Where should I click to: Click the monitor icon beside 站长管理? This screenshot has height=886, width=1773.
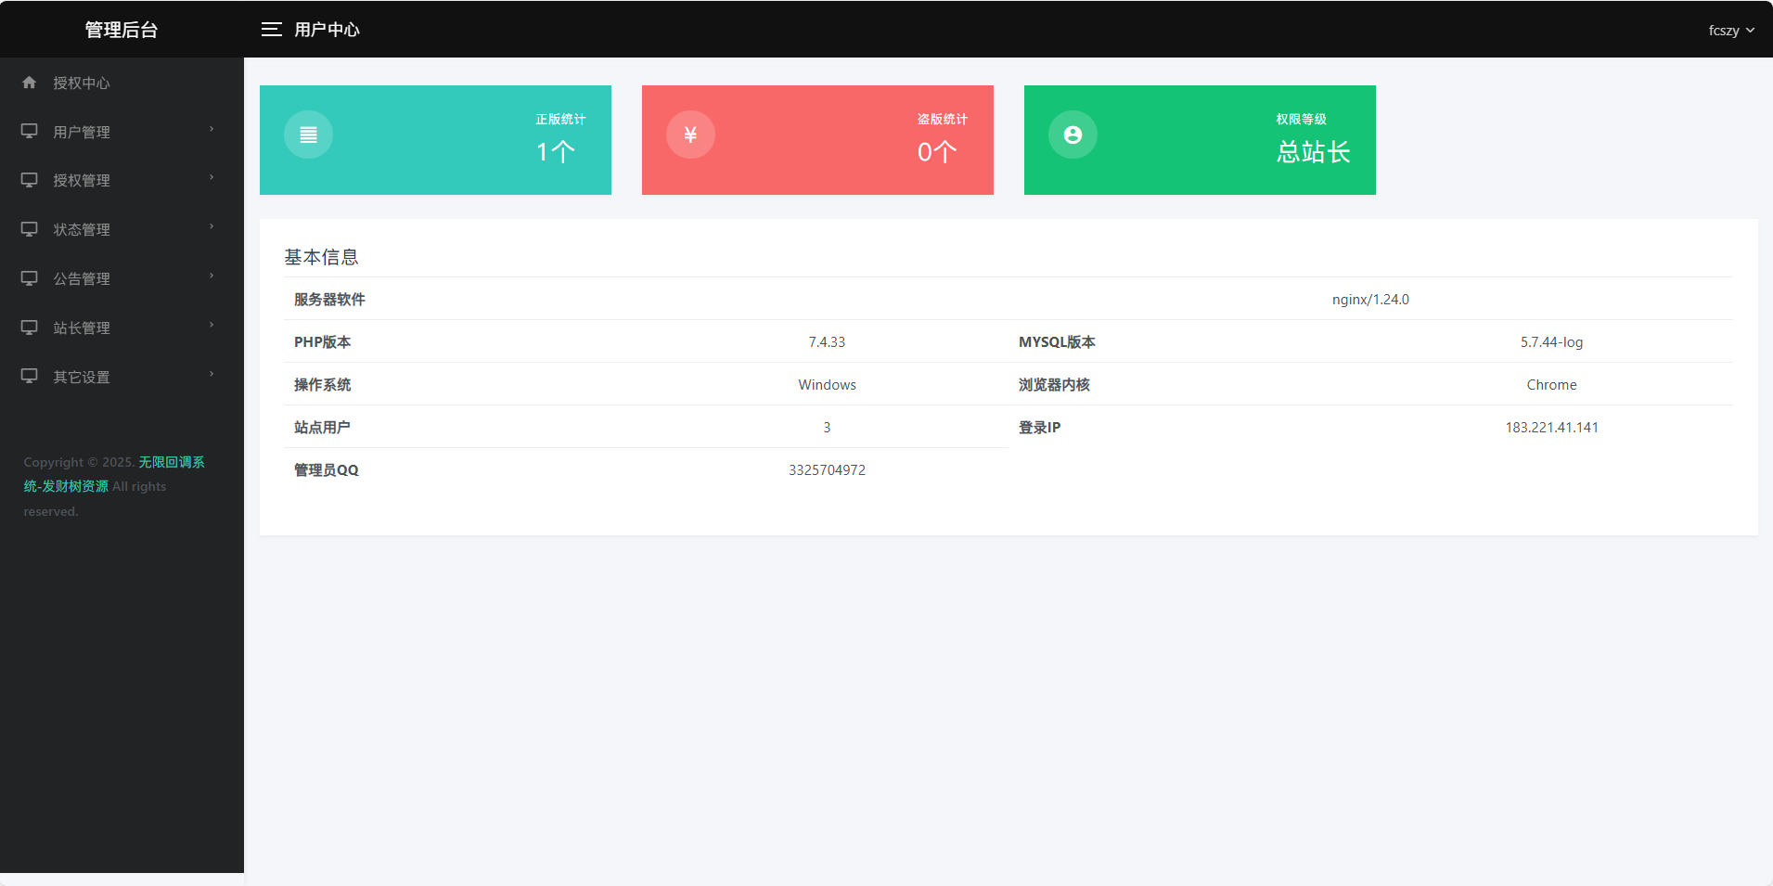click(30, 327)
